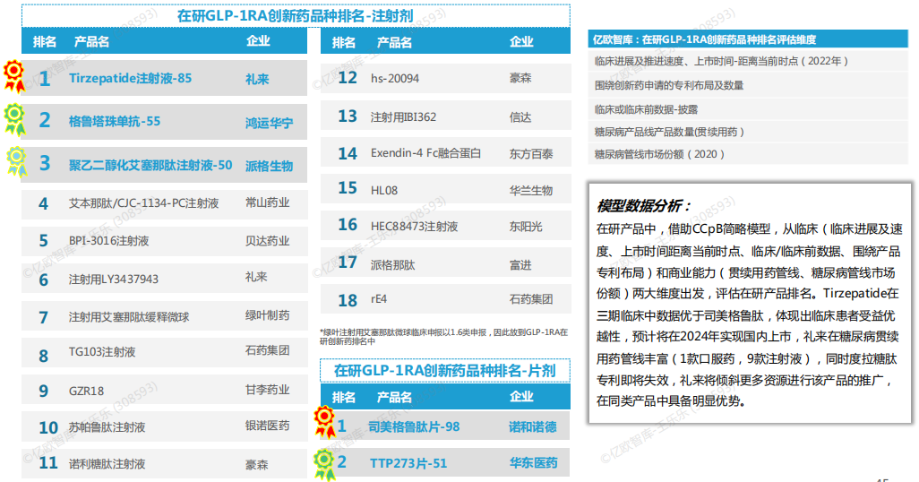Click the green ribbon badge beside TTP273片-51
Screen dimensions: 919x482
(324, 464)
